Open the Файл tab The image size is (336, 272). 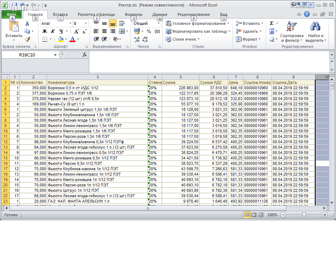(12, 14)
